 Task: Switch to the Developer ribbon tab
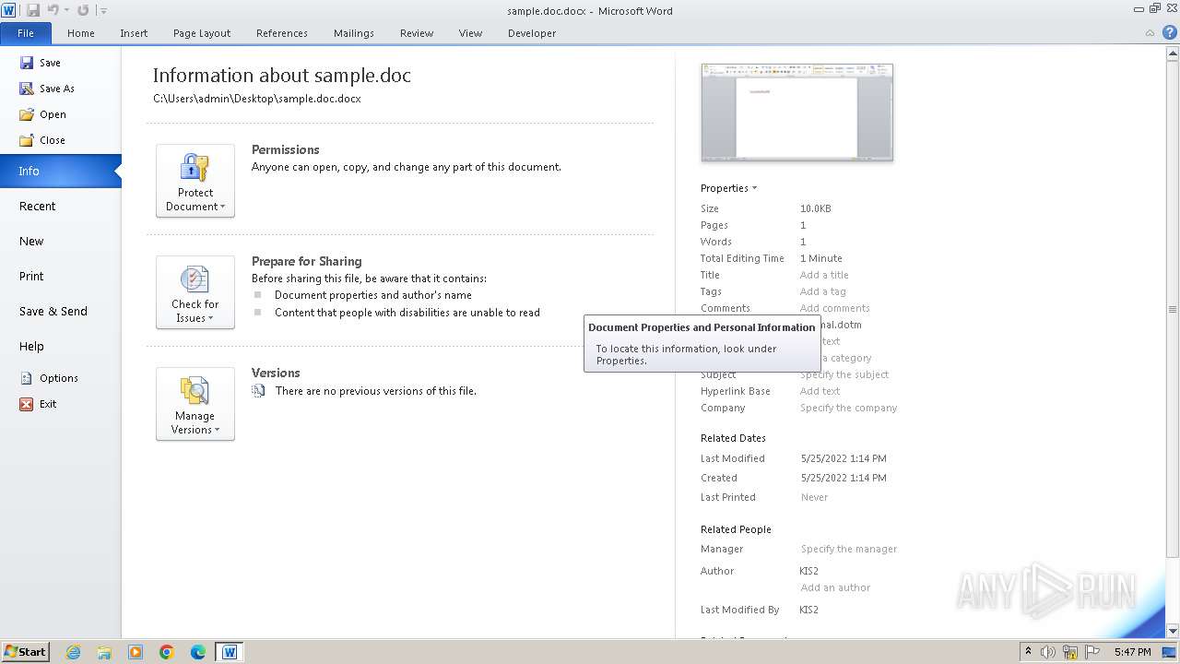point(532,33)
